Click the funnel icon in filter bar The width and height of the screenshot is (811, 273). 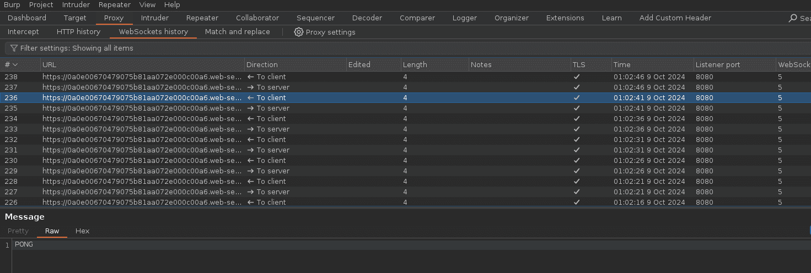(14, 48)
